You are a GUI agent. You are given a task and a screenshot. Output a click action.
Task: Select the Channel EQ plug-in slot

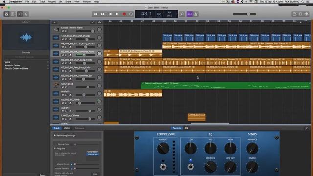point(92,154)
